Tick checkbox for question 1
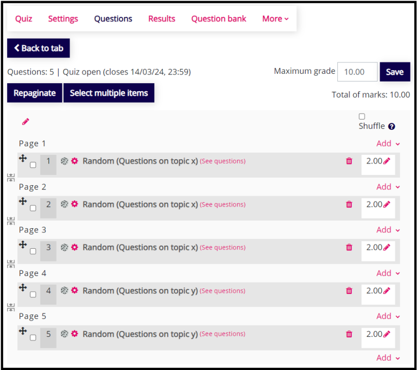417x370 pixels. [x=33, y=165]
